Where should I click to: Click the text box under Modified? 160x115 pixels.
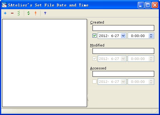click(123, 51)
